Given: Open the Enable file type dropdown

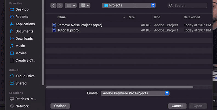Looking at the screenshot, I should pos(135,93).
